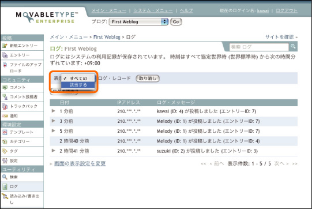Image resolution: width=312 pixels, height=209 pixels.
Task: Open the ブログ First Weblog dropdown
Action: click(138, 22)
